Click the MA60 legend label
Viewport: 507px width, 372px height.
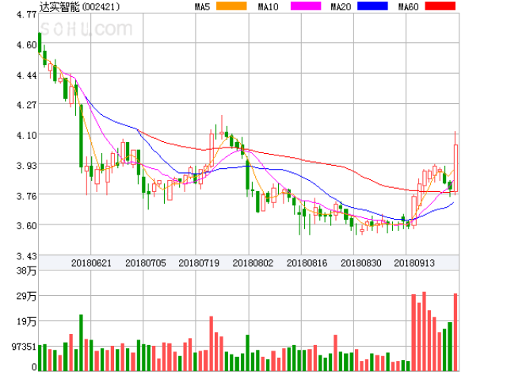[x=409, y=7]
